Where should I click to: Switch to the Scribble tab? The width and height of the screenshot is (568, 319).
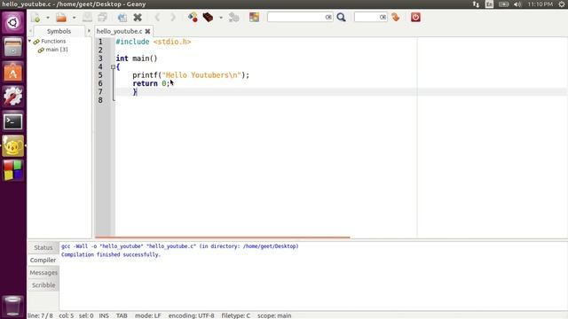coord(43,285)
